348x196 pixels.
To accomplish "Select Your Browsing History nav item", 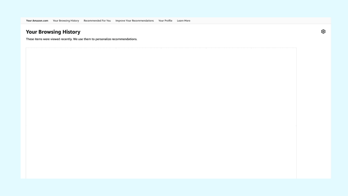I will point(66,21).
